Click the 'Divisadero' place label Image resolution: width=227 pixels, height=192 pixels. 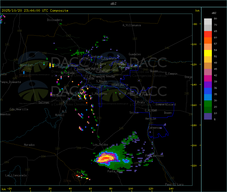54,20
